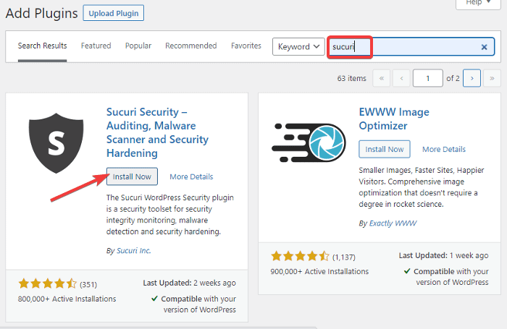The image size is (507, 329).
Task: View More Details for Sucuri Security
Action: pyautogui.click(x=191, y=176)
